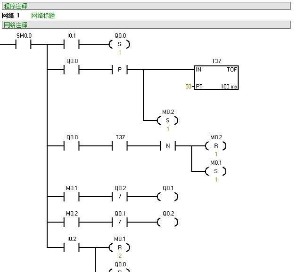Click the TOF label in the timer box
The width and height of the screenshot is (297, 272).
232,70
